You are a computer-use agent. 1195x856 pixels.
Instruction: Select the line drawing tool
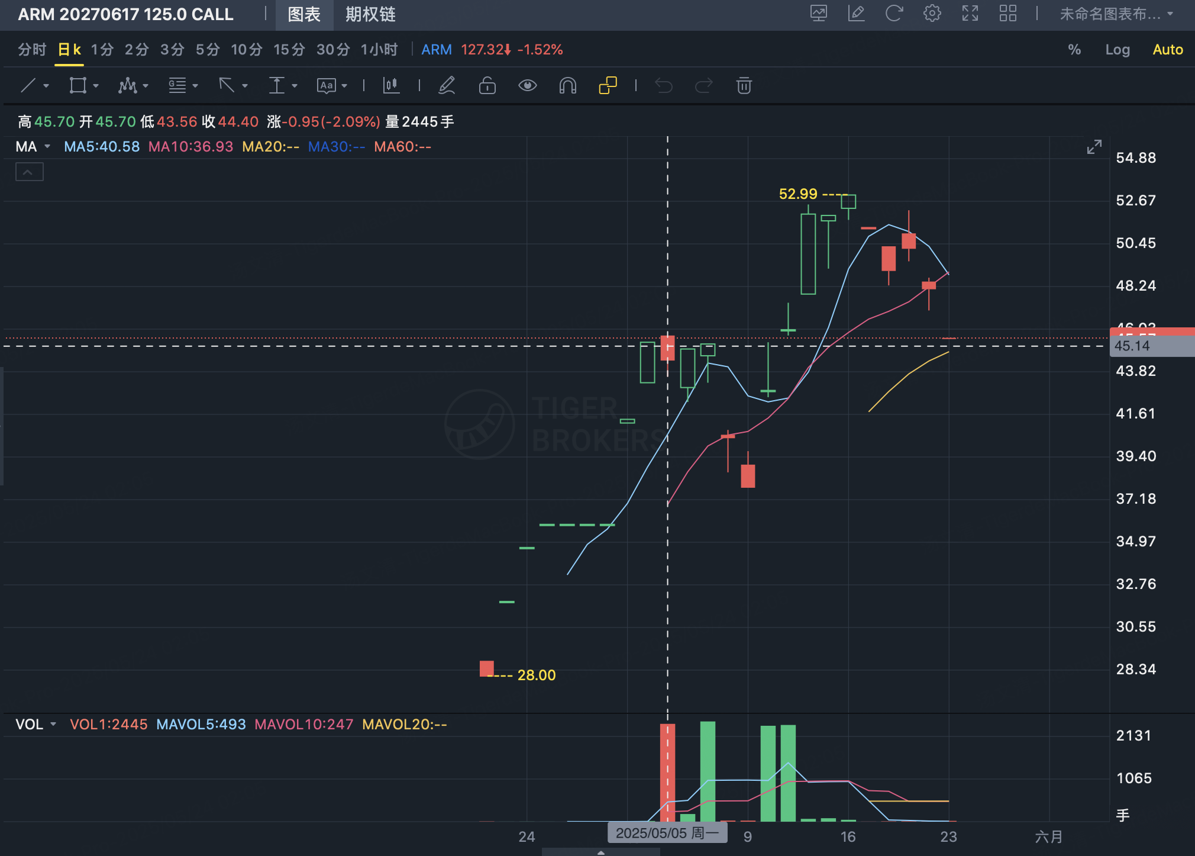pos(28,86)
